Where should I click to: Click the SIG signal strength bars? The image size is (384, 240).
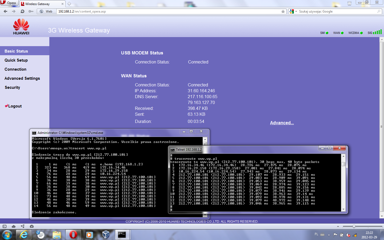pyautogui.click(x=377, y=32)
